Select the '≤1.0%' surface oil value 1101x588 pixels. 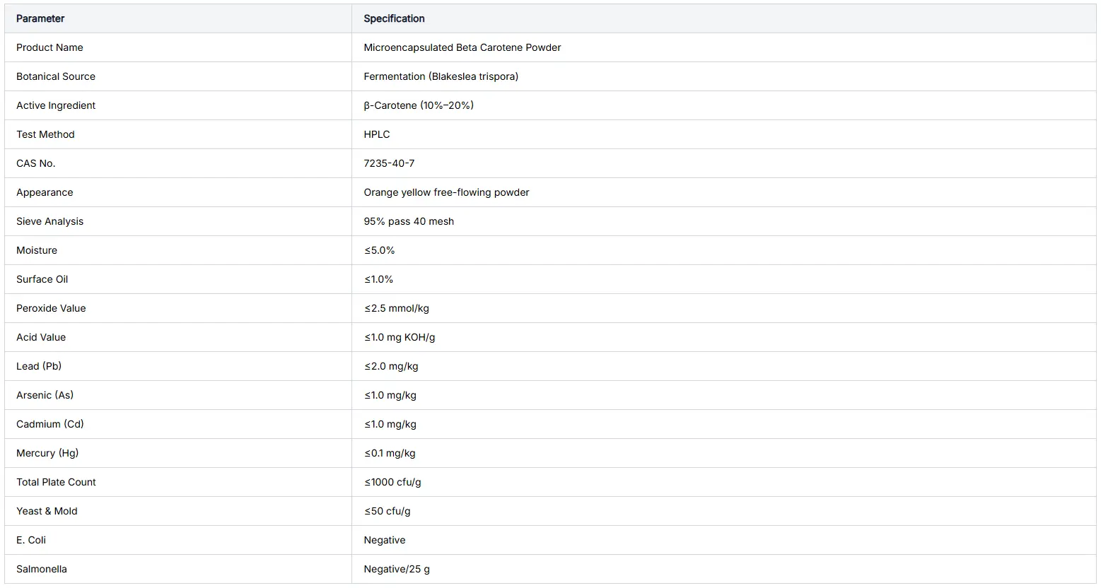(x=378, y=279)
